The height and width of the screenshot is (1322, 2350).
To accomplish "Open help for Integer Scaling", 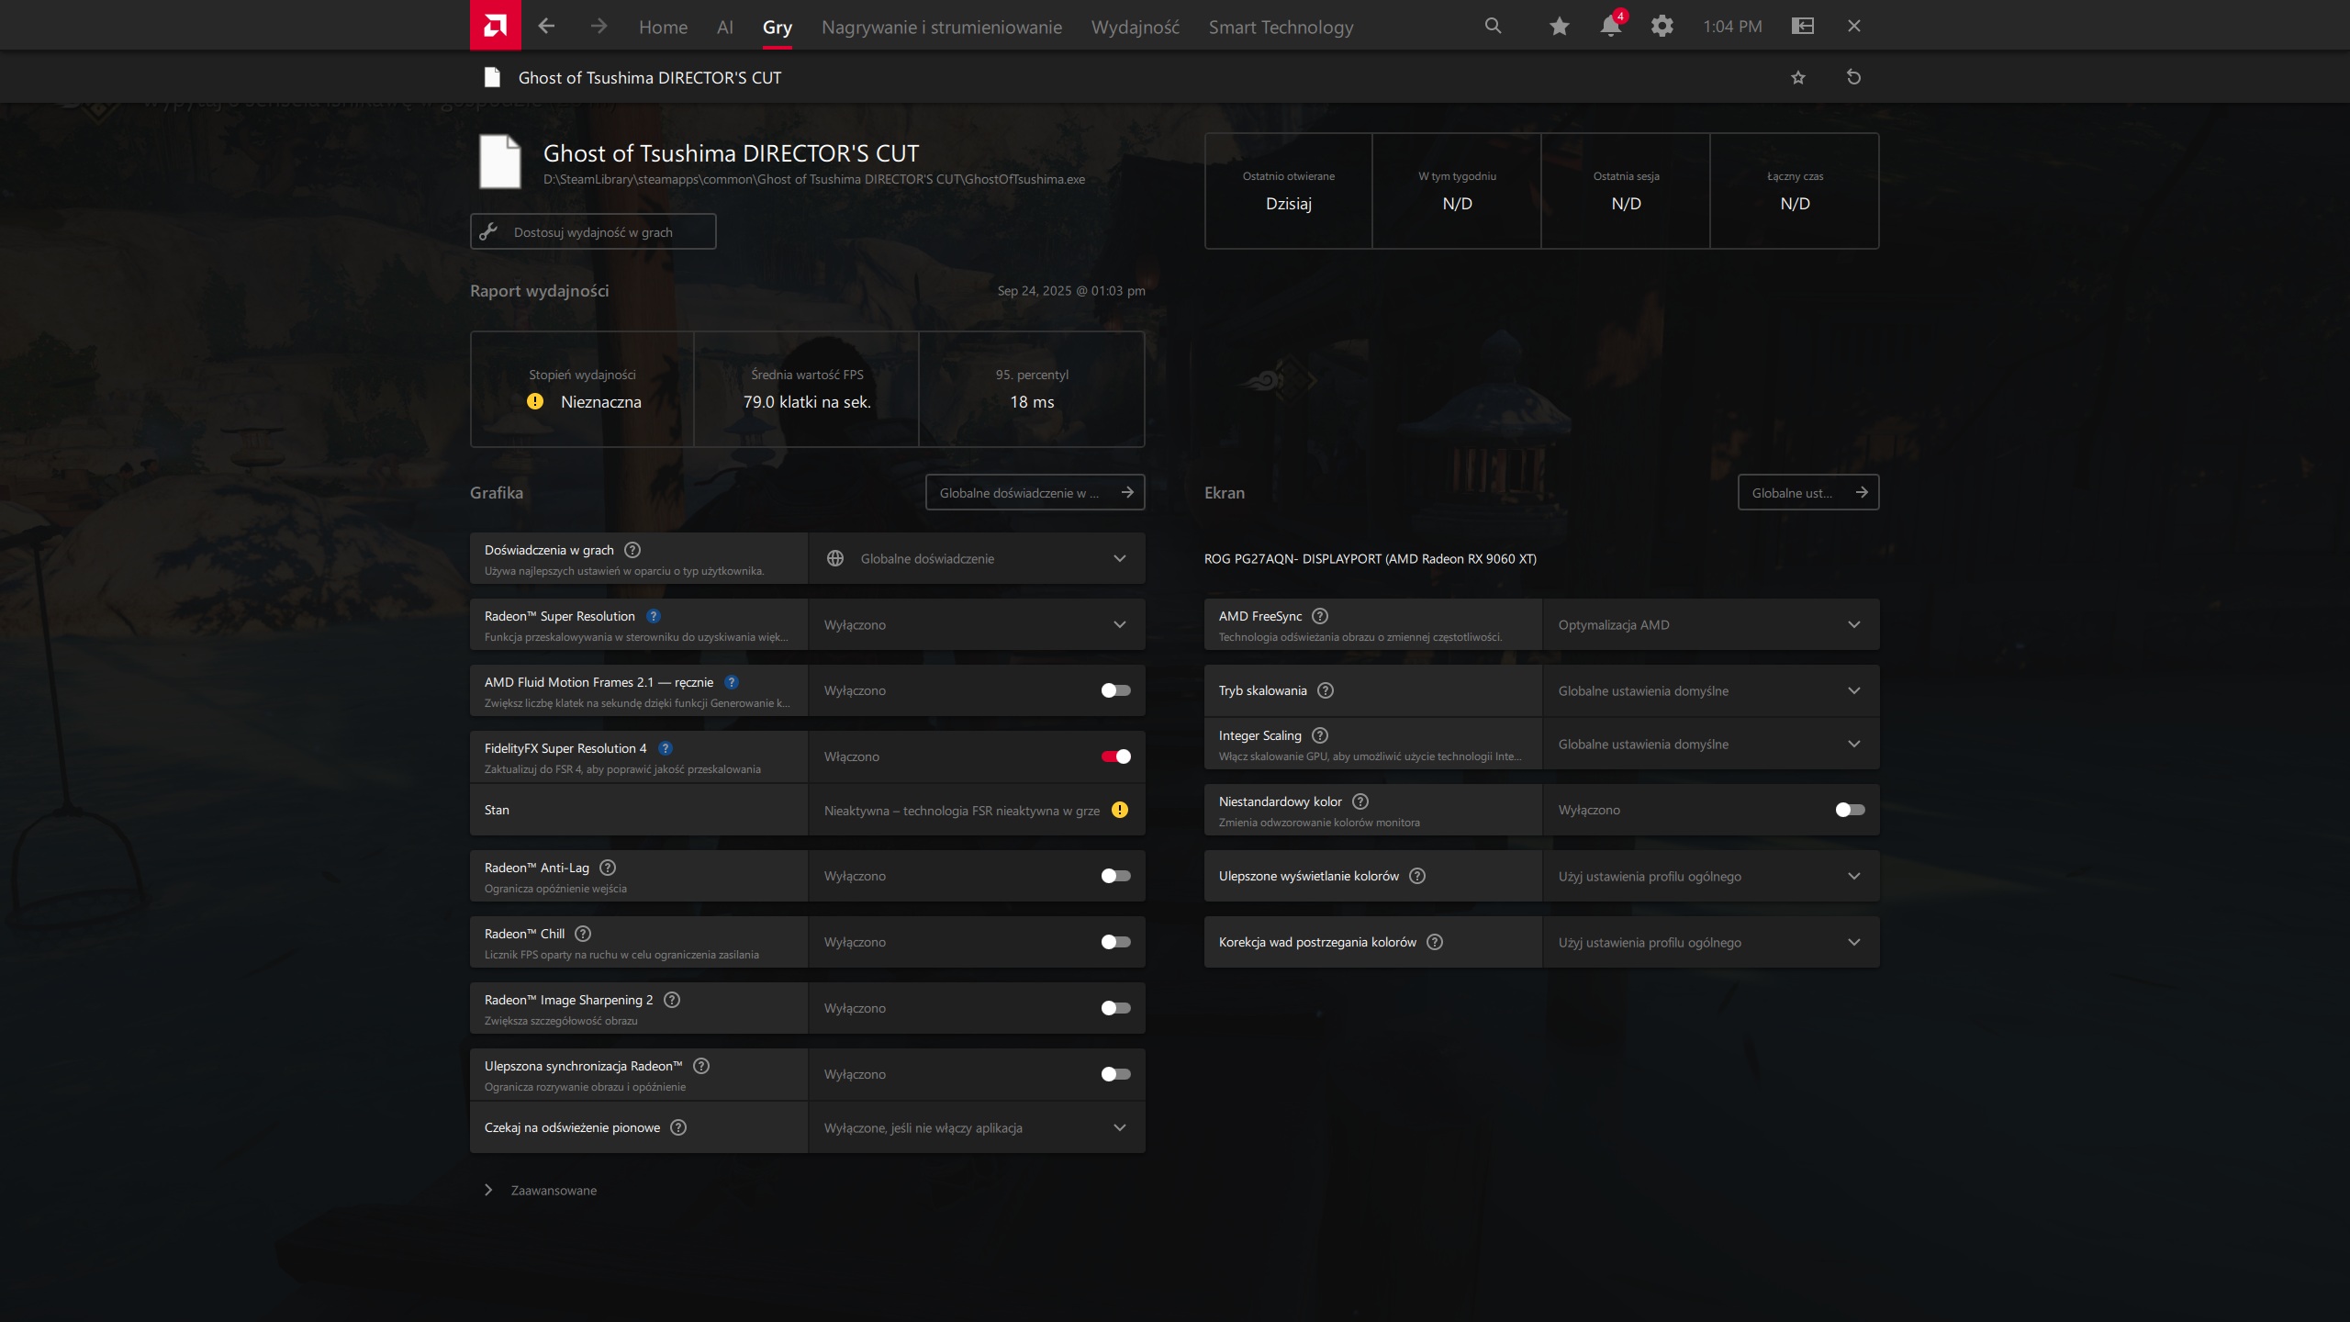I will 1320,735.
